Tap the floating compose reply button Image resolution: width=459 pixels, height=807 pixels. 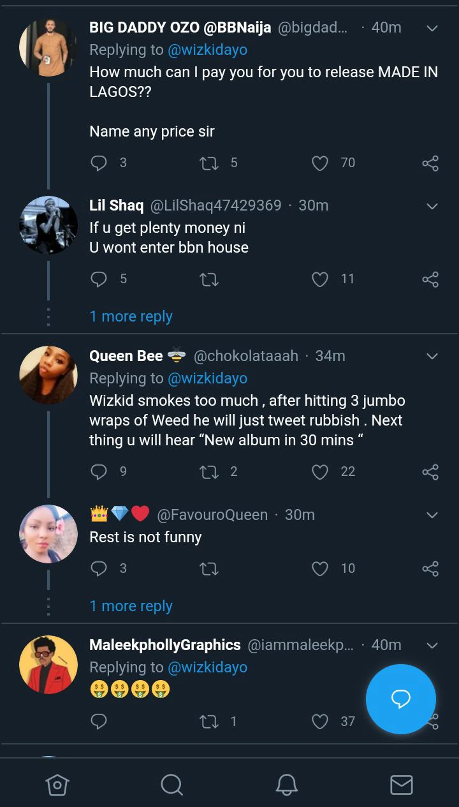coord(400,699)
